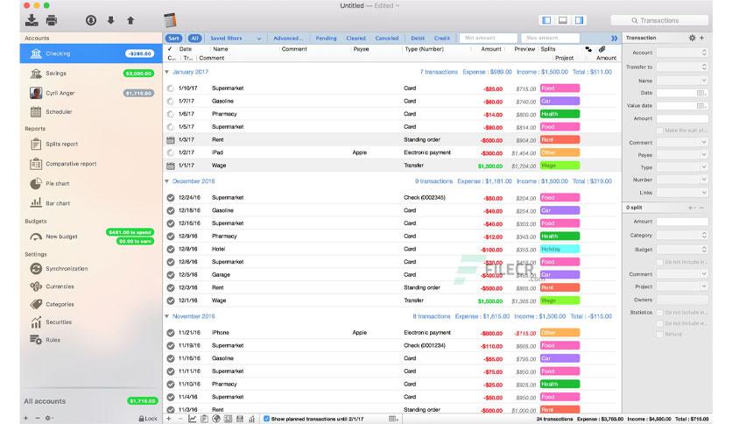The height and width of the screenshot is (424, 732).
Task: Open the Account popup in Transaction panel
Action: pos(682,53)
